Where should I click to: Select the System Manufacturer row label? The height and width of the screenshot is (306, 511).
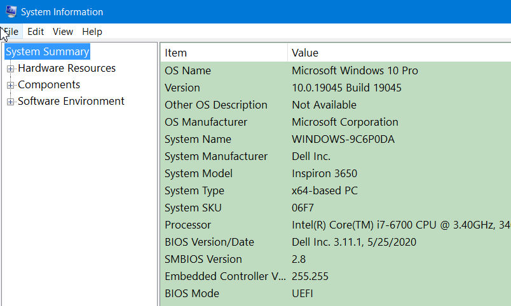(215, 156)
